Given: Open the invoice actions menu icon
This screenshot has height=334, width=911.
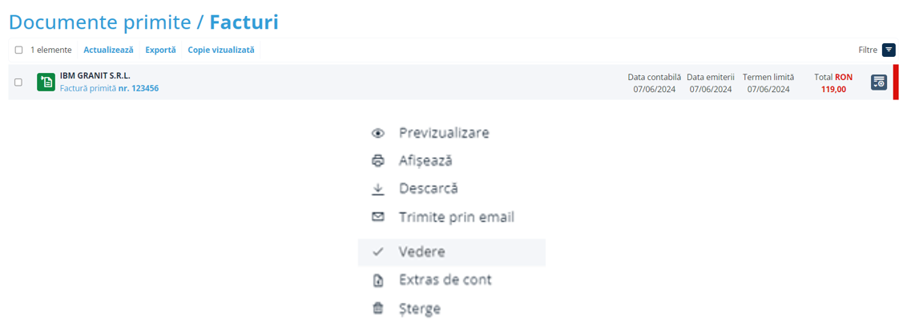Looking at the screenshot, I should point(879,82).
